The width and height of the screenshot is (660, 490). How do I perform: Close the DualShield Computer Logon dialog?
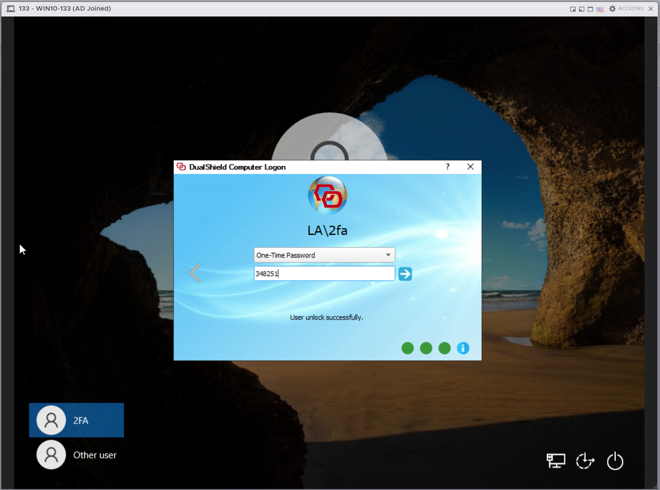pyautogui.click(x=470, y=167)
